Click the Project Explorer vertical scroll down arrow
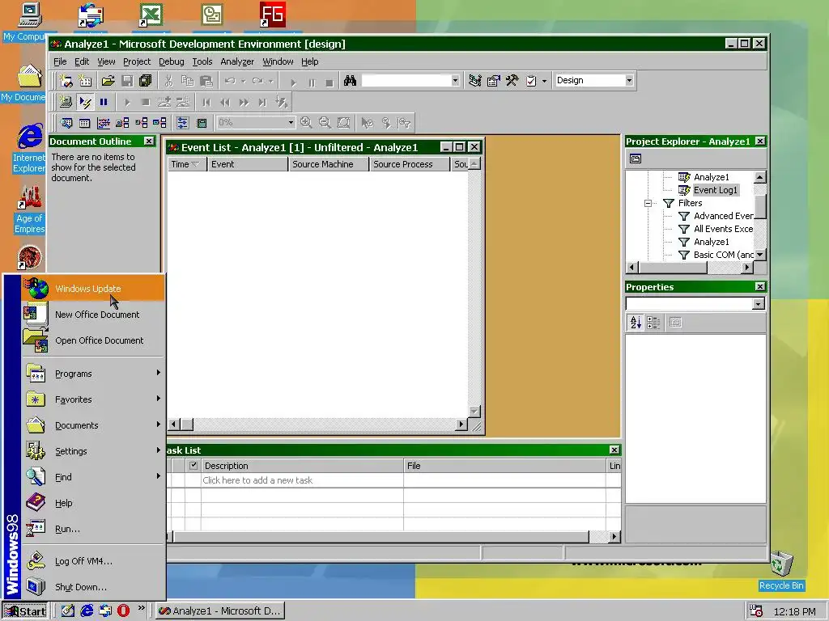 (759, 255)
